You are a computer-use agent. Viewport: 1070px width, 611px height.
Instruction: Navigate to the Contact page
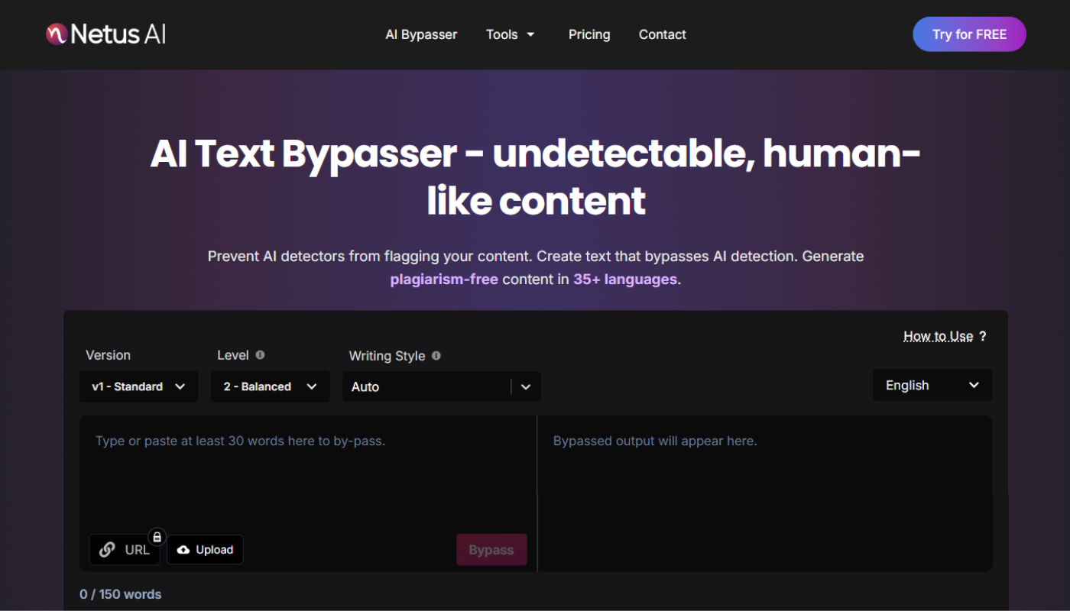[662, 34]
